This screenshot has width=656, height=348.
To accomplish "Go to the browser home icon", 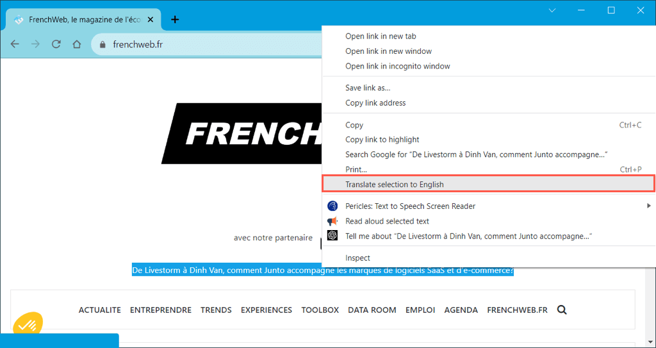I will 77,44.
